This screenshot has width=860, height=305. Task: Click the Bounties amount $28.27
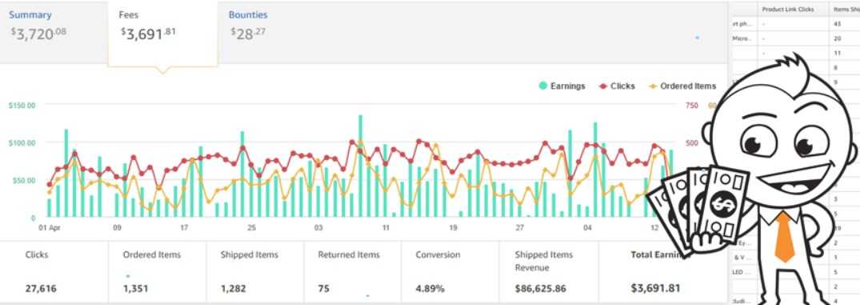tap(248, 34)
